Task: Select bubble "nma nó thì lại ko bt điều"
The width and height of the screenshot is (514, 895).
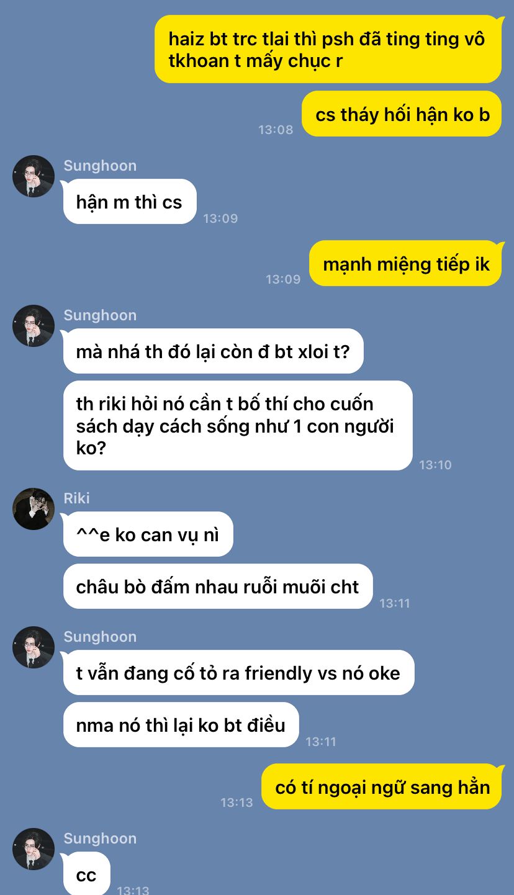Action: 181,725
